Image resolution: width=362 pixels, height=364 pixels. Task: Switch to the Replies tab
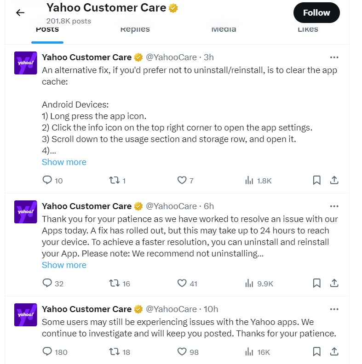tap(135, 29)
